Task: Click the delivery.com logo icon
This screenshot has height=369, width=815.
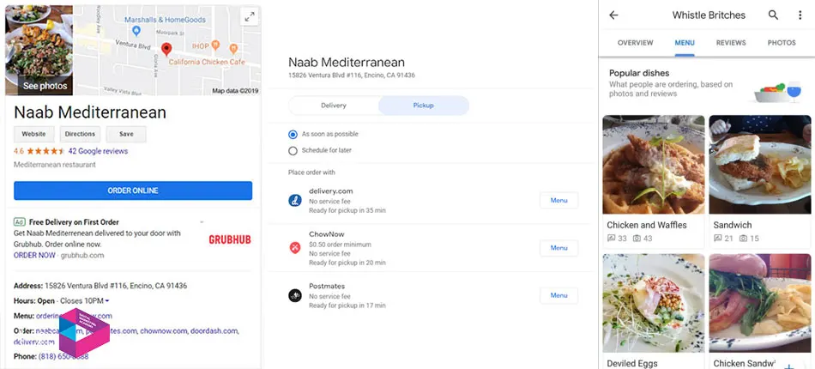Action: [295, 200]
